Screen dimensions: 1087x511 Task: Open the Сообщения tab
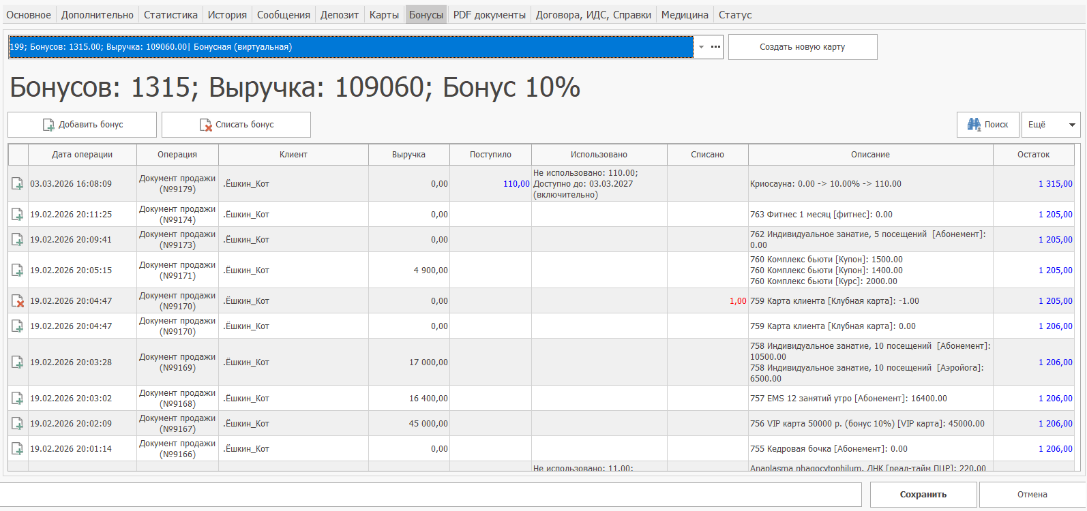[284, 15]
